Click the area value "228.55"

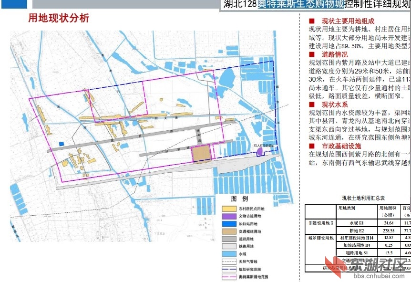coord(389,230)
